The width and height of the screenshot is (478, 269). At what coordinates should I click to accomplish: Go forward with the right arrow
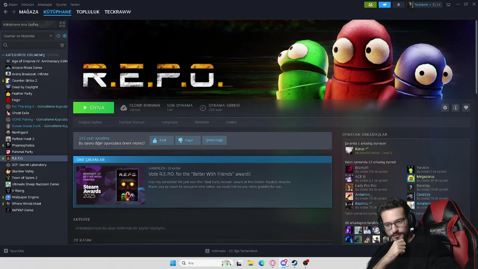pos(14,12)
